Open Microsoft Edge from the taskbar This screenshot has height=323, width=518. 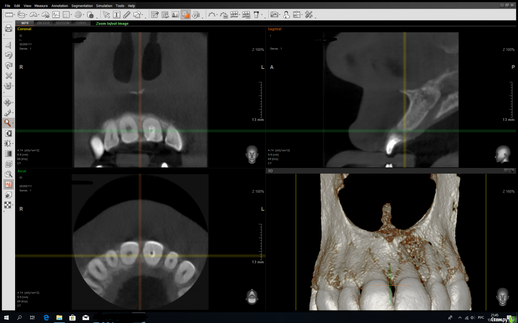(x=46, y=318)
